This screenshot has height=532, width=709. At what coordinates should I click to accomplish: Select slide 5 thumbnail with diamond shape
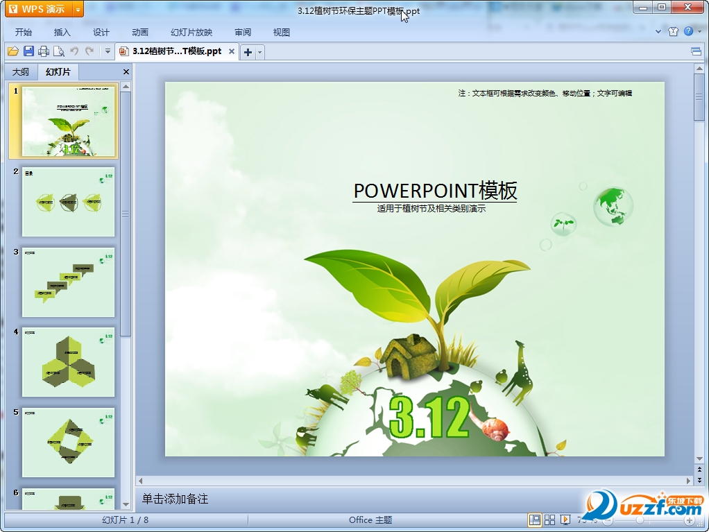pos(68,443)
